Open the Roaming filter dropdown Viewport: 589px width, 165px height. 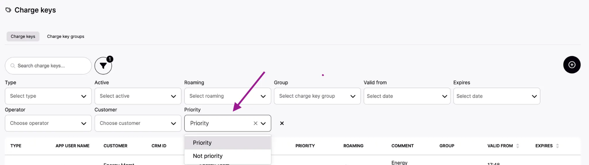tap(227, 96)
